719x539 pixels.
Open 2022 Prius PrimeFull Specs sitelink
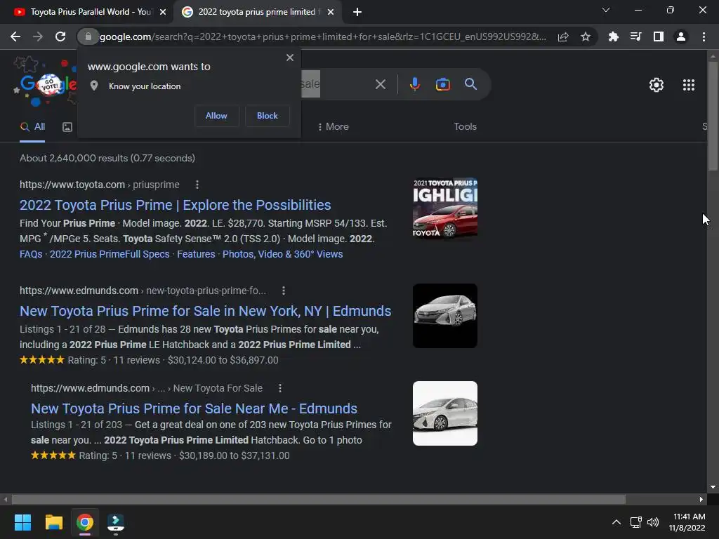click(x=110, y=254)
